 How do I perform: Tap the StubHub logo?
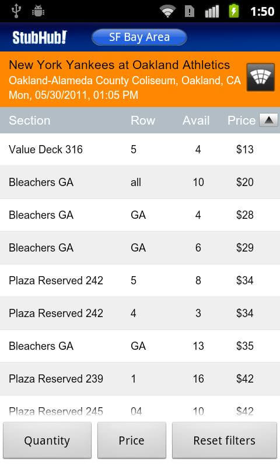click(x=39, y=37)
